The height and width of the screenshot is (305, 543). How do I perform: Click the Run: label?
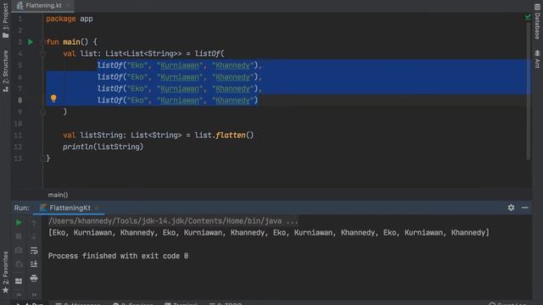pyautogui.click(x=21, y=208)
